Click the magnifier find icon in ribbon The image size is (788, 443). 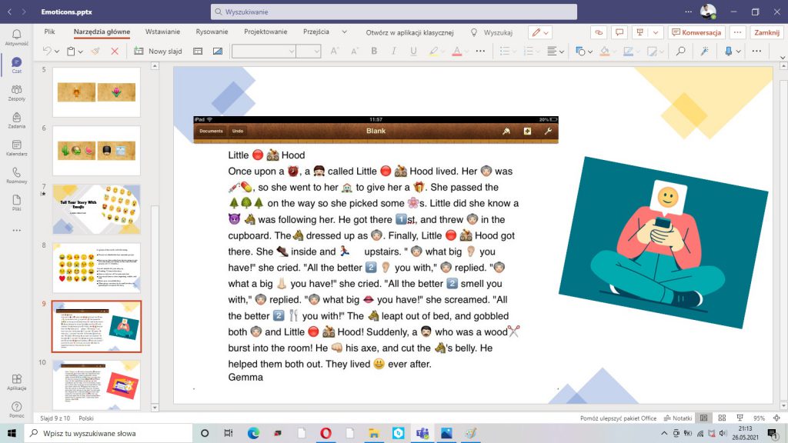pyautogui.click(x=680, y=51)
